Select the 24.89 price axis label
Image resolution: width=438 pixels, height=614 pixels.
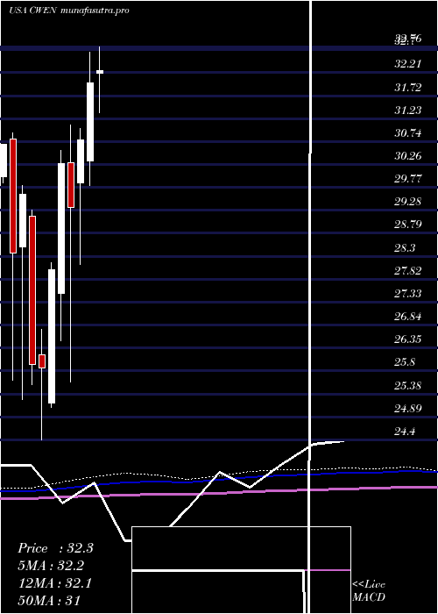pos(408,409)
